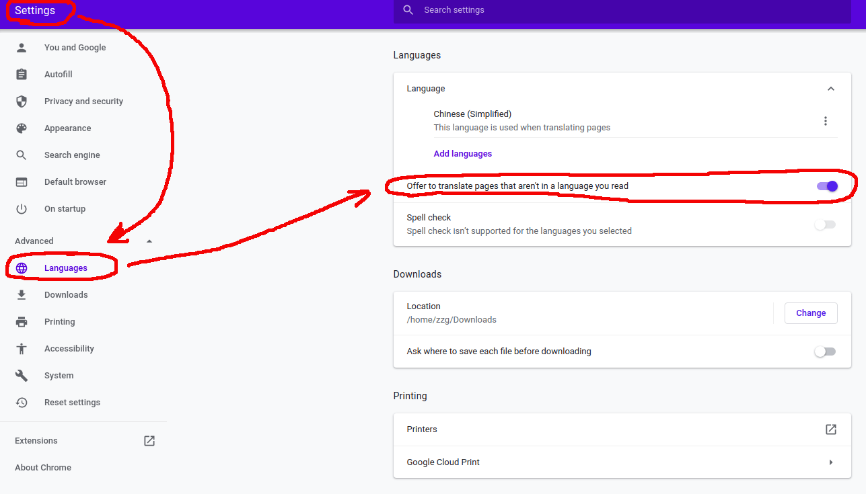The width and height of the screenshot is (866, 494).
Task: Click the Privacy and security shield icon
Action: 22,101
